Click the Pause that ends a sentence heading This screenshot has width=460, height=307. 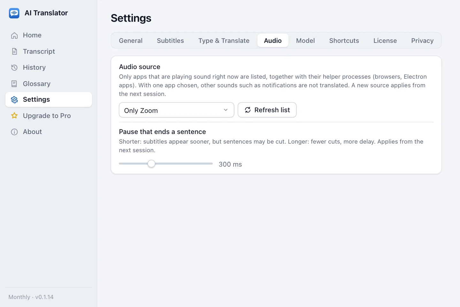162,132
